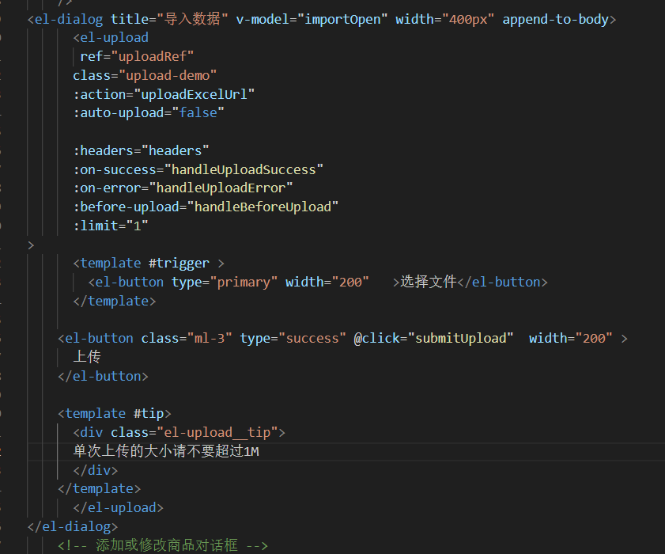Click @click="submitUpload" handler
This screenshot has height=554, width=665.
pyautogui.click(x=433, y=339)
